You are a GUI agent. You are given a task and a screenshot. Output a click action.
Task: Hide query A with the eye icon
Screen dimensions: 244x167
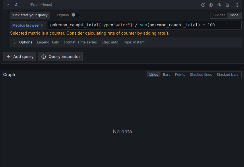click(219, 5)
